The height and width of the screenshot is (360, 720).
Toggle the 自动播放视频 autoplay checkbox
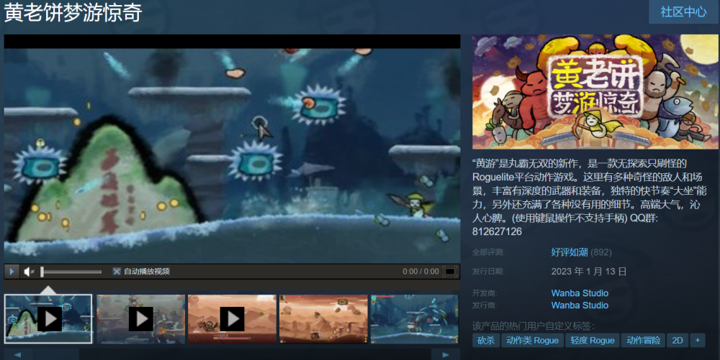click(x=117, y=272)
